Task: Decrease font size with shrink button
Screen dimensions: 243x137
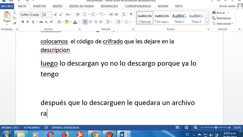Action: coord(61,14)
